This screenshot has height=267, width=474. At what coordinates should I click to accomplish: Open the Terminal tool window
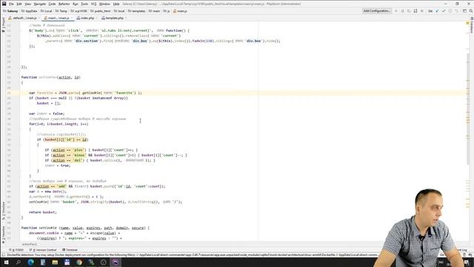click(x=70, y=250)
